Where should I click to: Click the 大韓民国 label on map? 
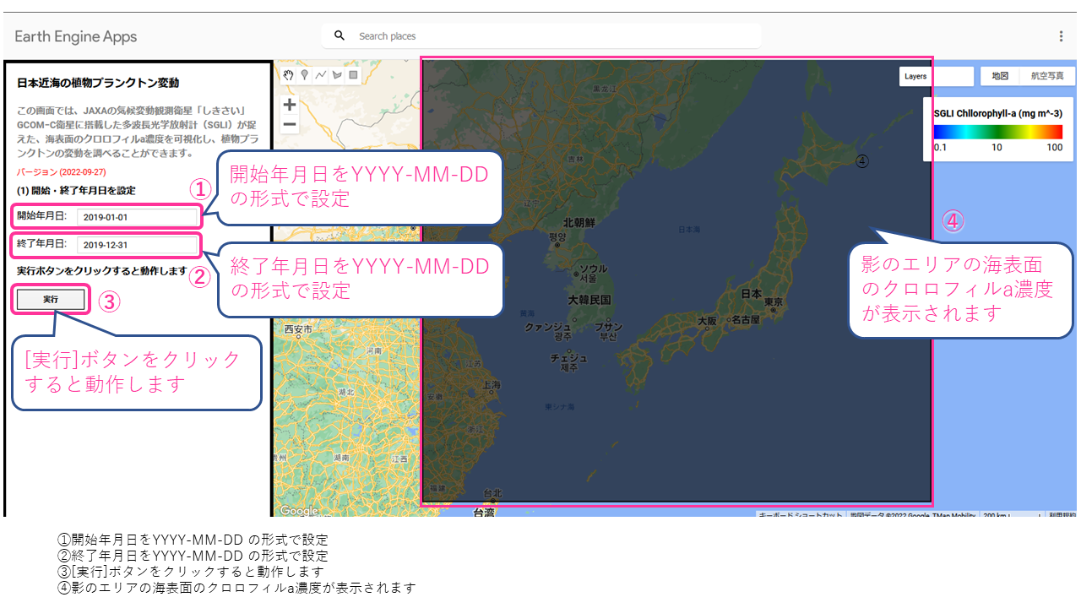click(x=589, y=299)
